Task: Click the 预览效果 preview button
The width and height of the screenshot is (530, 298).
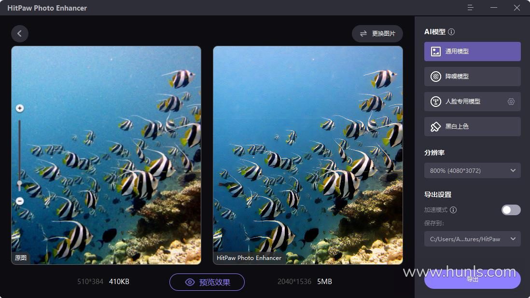Action: (x=207, y=282)
